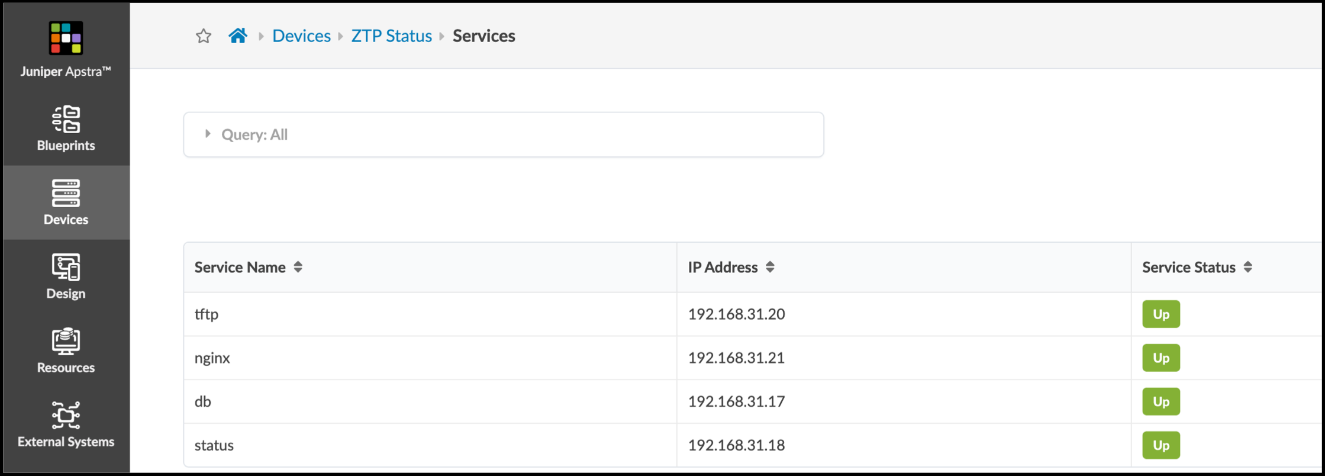Go to home via house icon
The height and width of the screenshot is (476, 1325).
[x=238, y=36]
